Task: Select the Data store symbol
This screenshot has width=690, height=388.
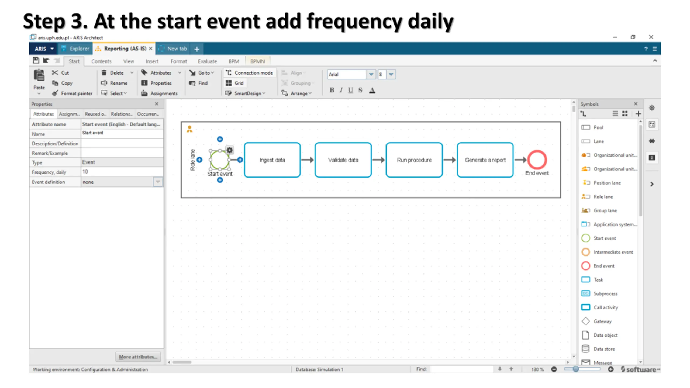Action: pyautogui.click(x=586, y=349)
